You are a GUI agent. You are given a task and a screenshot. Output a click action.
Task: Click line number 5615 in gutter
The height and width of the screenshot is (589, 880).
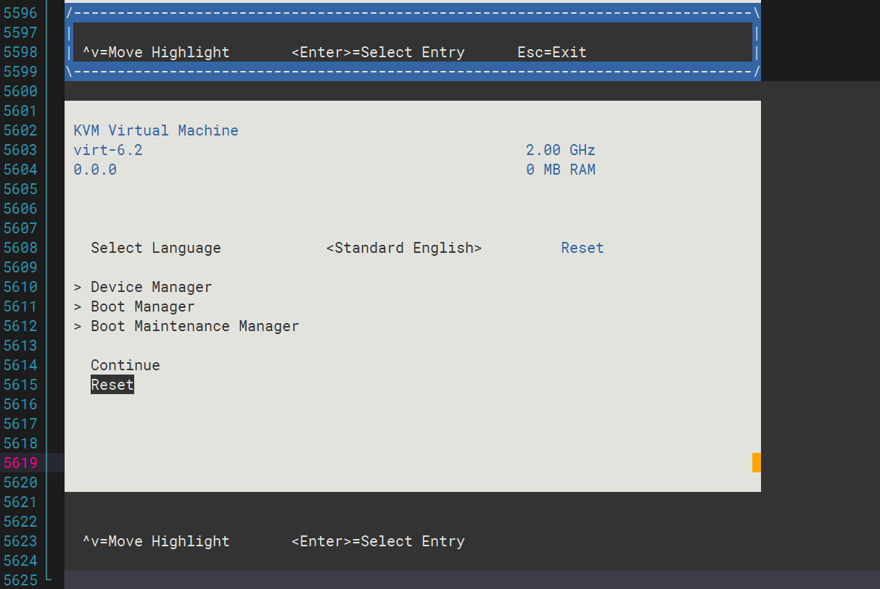[20, 385]
